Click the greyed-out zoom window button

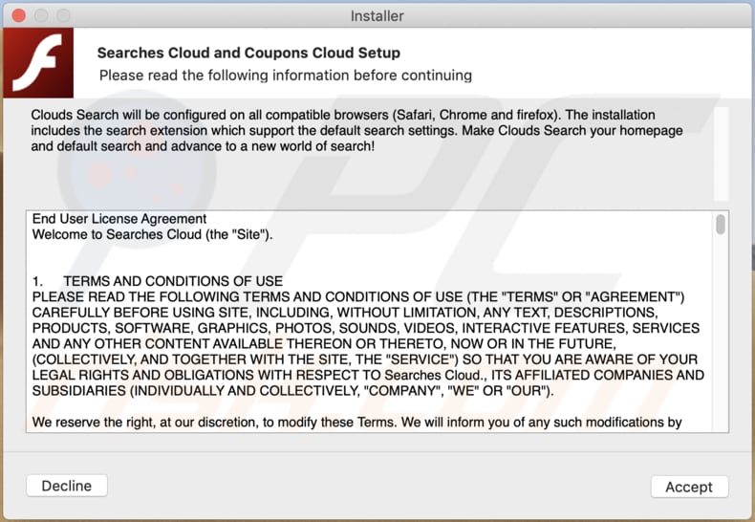click(x=63, y=15)
